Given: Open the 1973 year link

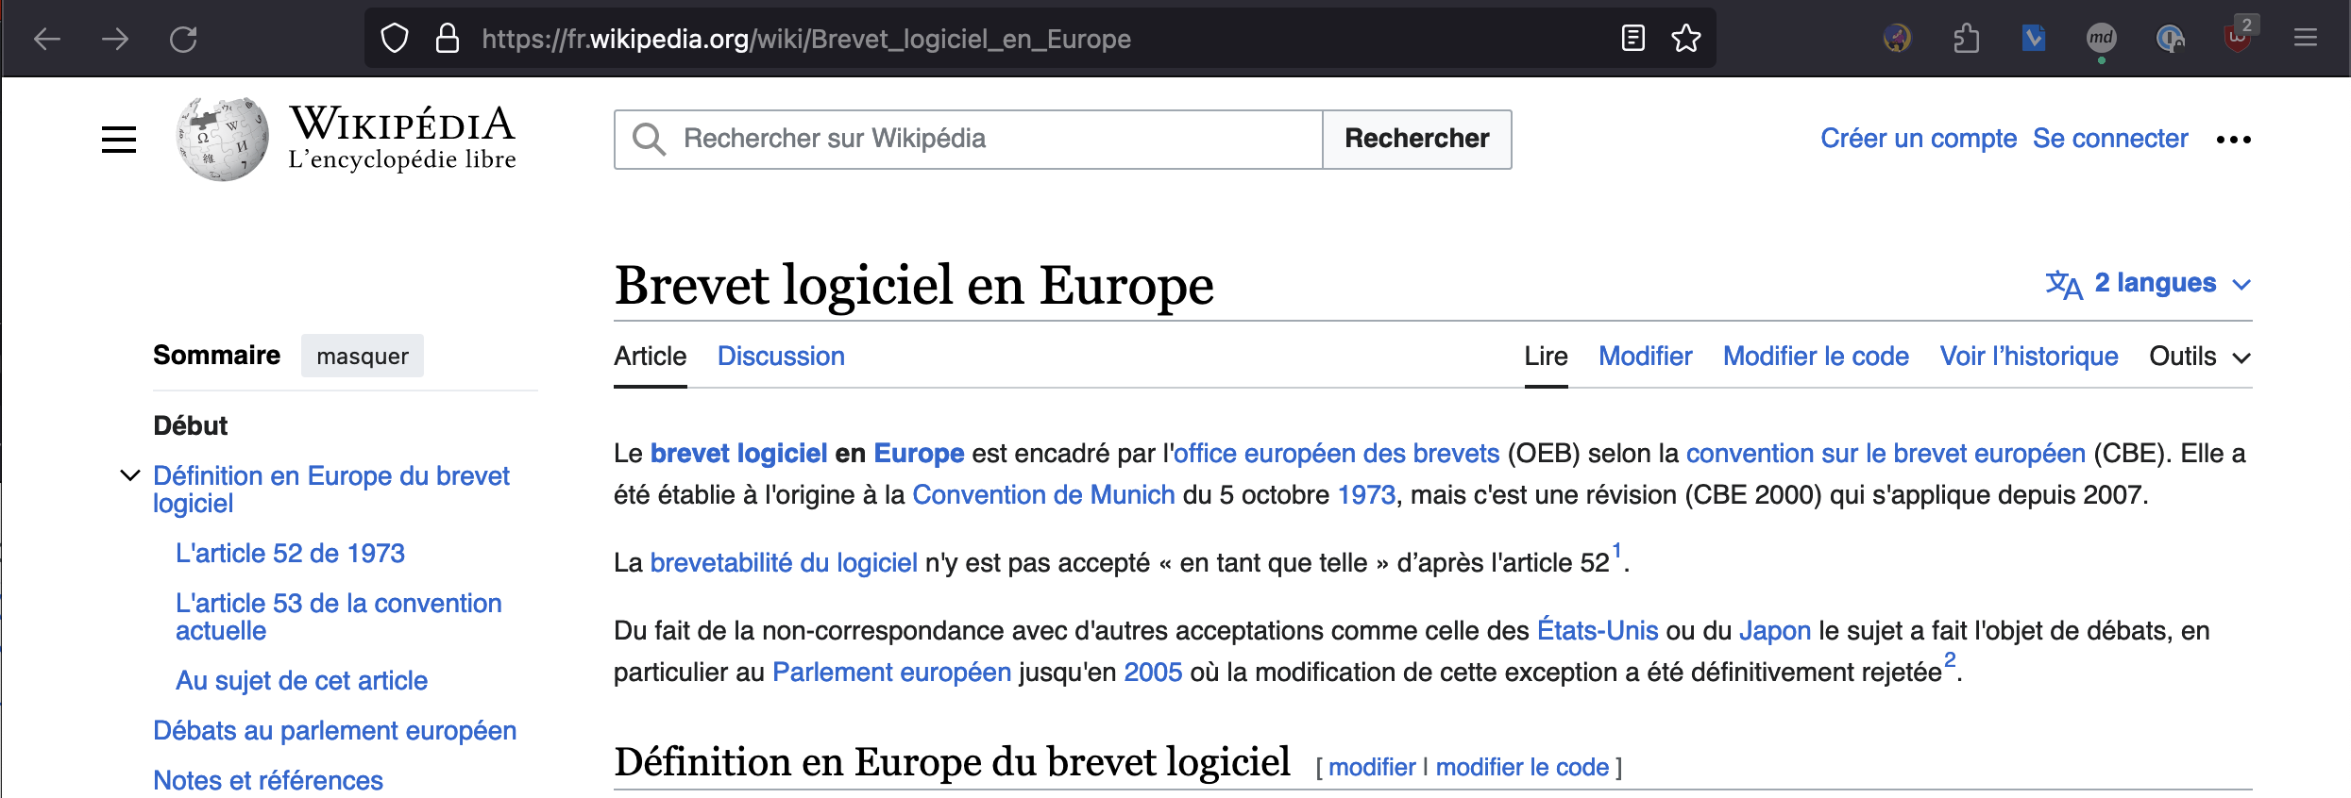Looking at the screenshot, I should click(x=1366, y=495).
